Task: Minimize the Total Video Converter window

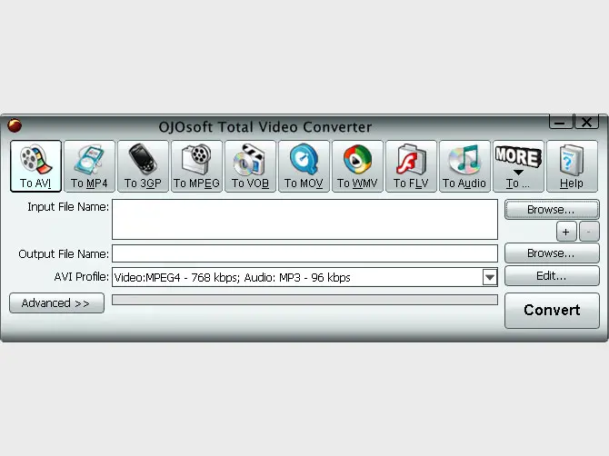Action: tap(561, 122)
